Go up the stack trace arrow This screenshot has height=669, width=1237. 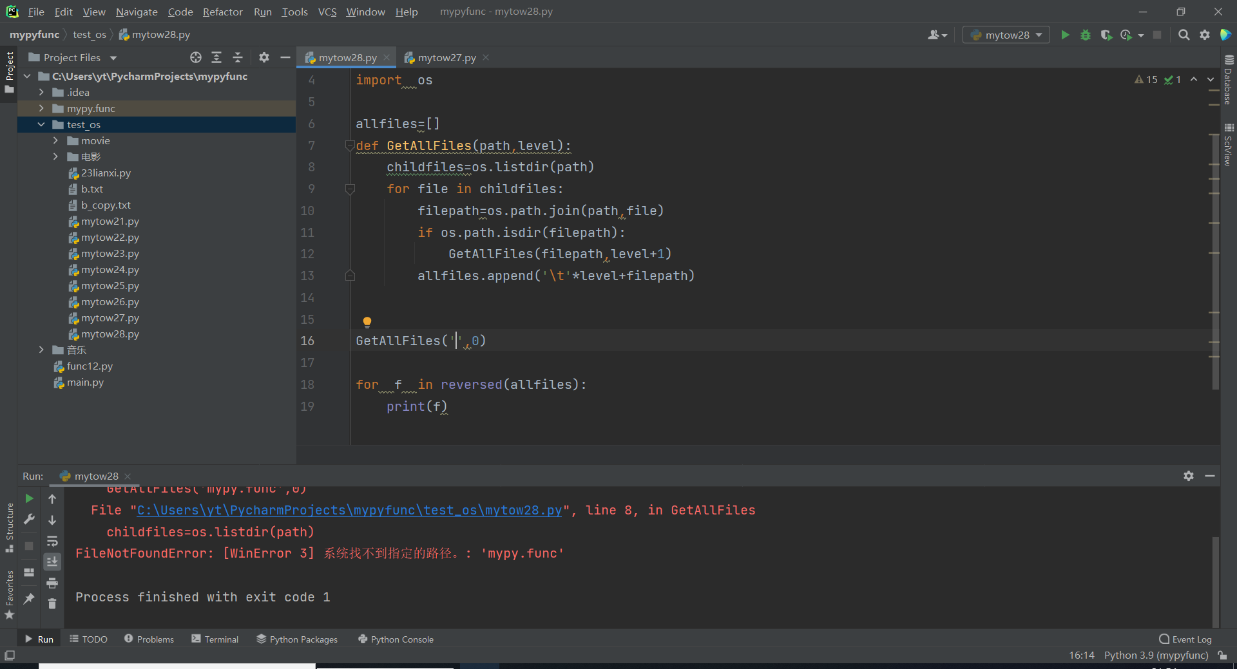(52, 498)
